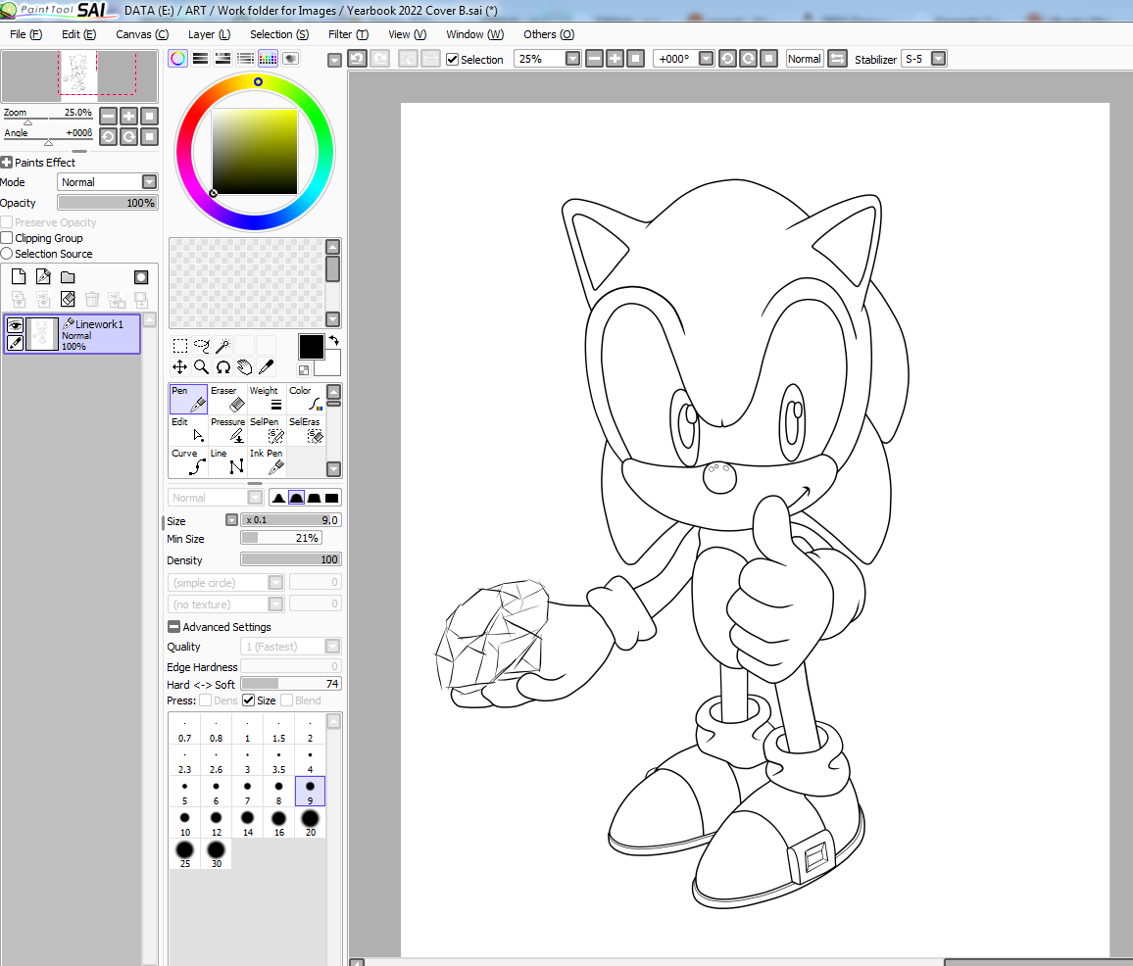
Task: Create a new normal layer
Action: [18, 276]
